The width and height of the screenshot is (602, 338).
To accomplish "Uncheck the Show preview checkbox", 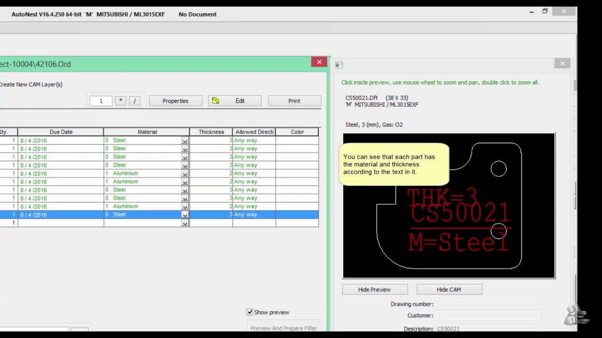I will [250, 312].
